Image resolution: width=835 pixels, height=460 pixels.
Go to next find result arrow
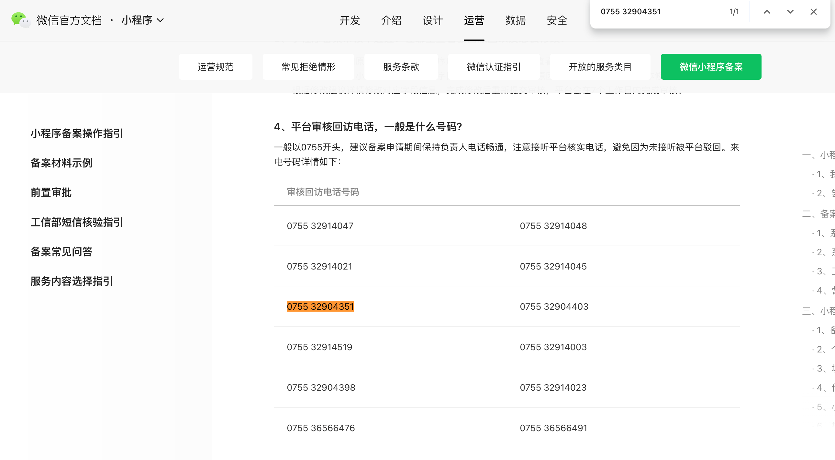[790, 12]
